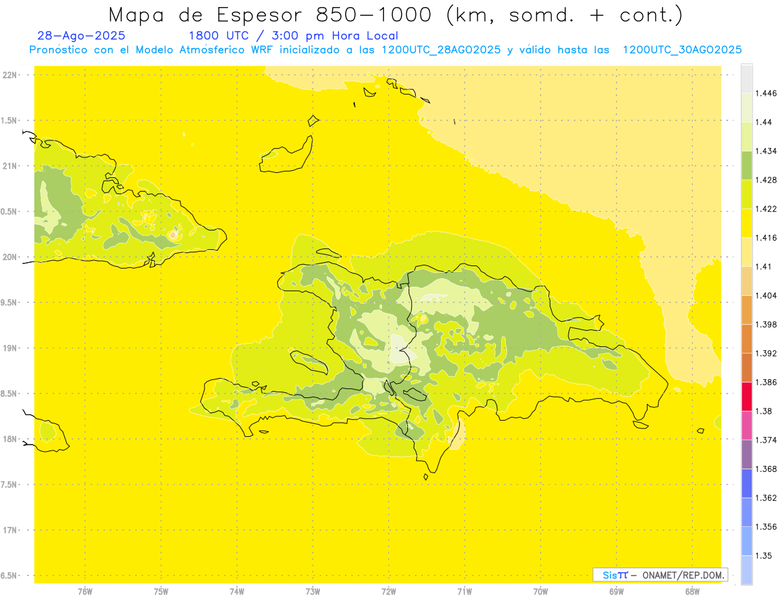Select the tan legend swatch between 1.404 and 1.41
777x600 pixels.
point(747,281)
